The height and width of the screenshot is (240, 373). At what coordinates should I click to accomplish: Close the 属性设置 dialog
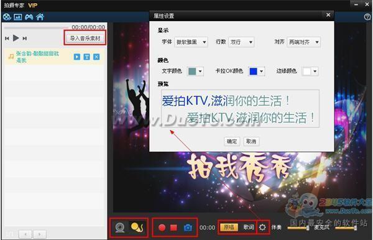point(328,15)
